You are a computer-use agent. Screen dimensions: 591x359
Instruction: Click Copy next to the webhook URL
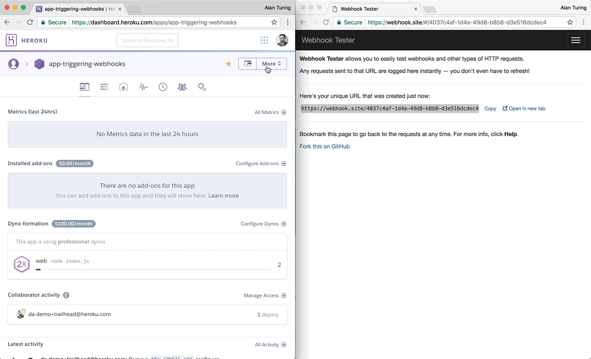coord(490,109)
